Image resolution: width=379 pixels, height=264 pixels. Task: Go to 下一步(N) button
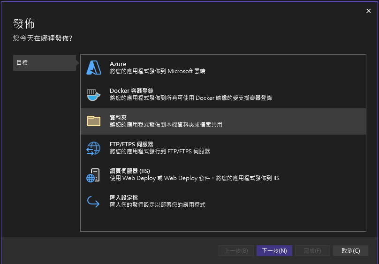(x=274, y=251)
